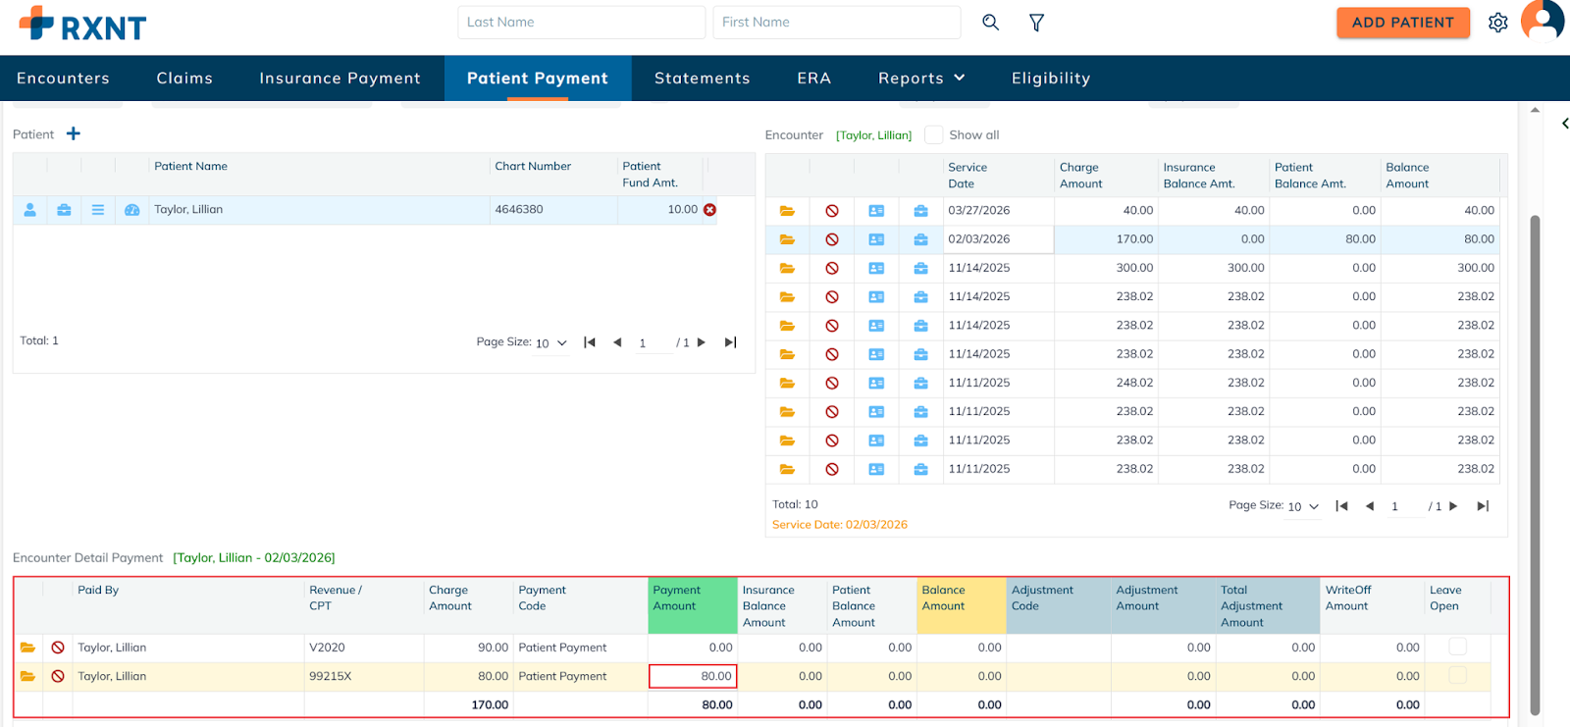
Task: Enable the Show all checkbox
Action: click(934, 135)
